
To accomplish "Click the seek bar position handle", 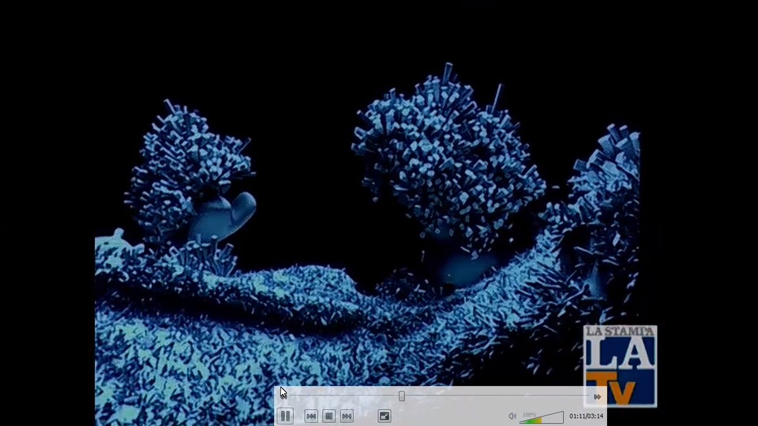I will (402, 396).
